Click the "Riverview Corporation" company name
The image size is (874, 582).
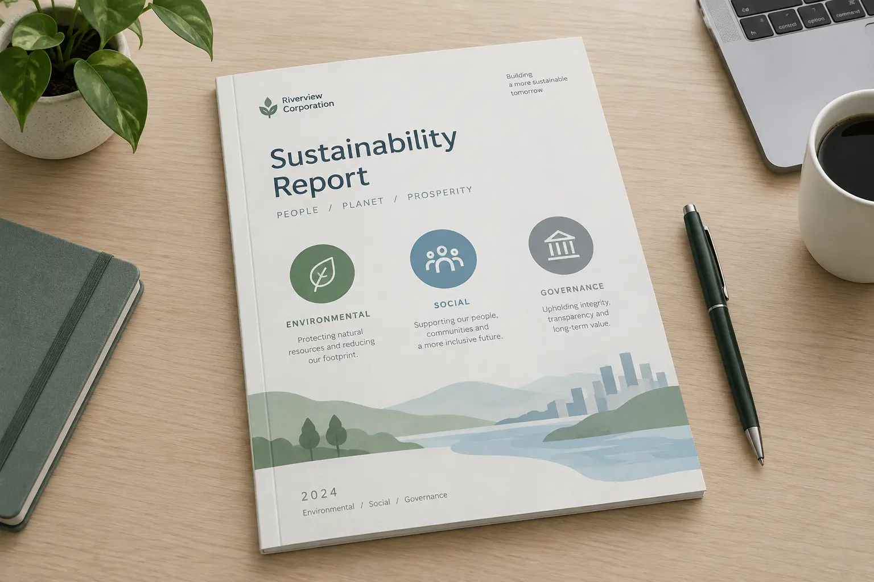[x=308, y=103]
